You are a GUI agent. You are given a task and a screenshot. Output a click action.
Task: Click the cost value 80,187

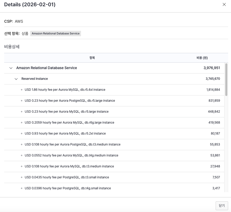pos(215,134)
